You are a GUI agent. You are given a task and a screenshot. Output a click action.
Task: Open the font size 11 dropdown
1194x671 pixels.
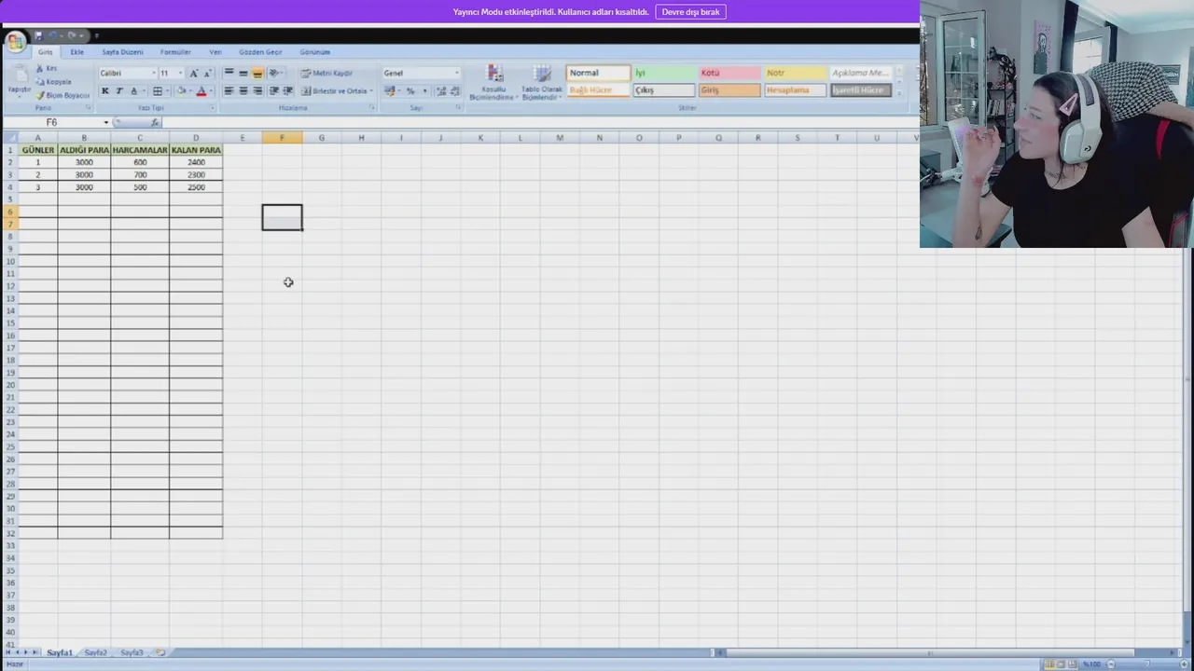click(181, 73)
